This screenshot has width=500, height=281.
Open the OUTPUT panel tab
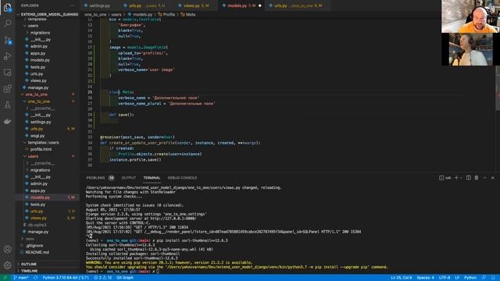click(128, 178)
